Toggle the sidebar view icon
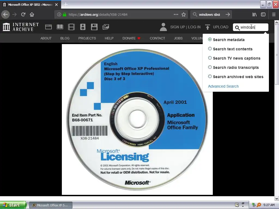 click(263, 15)
